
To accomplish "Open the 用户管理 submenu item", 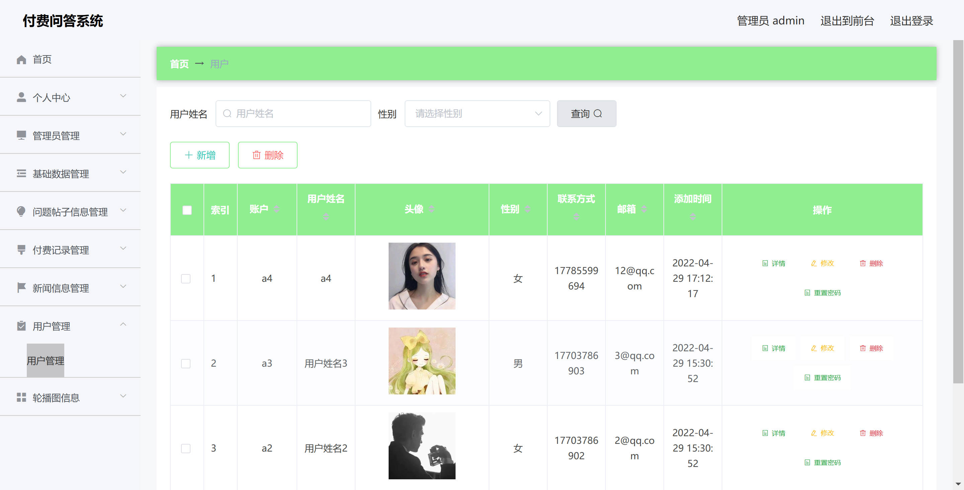I will point(45,360).
